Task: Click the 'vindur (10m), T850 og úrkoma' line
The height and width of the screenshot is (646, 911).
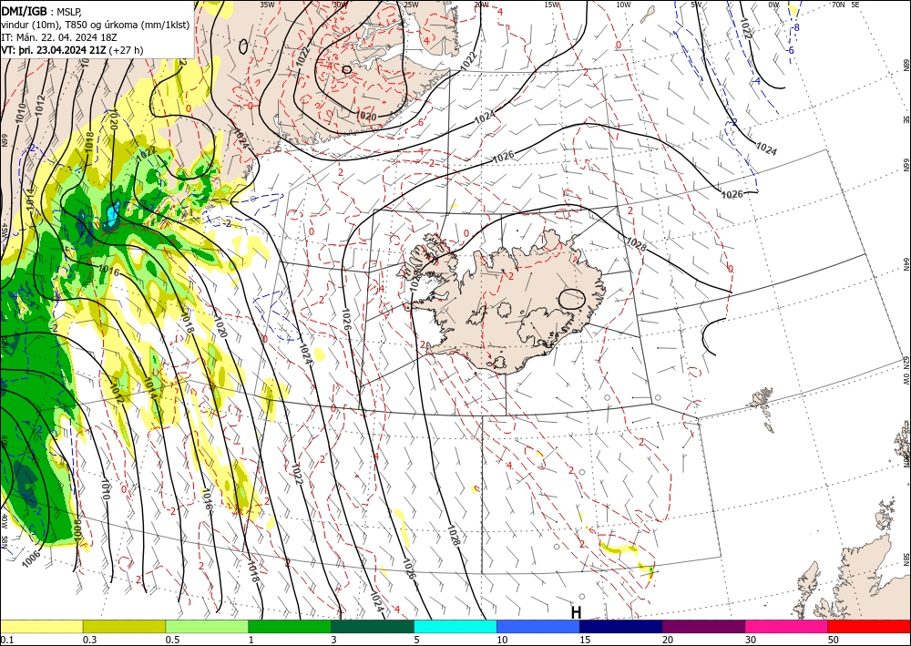Action: (95, 25)
